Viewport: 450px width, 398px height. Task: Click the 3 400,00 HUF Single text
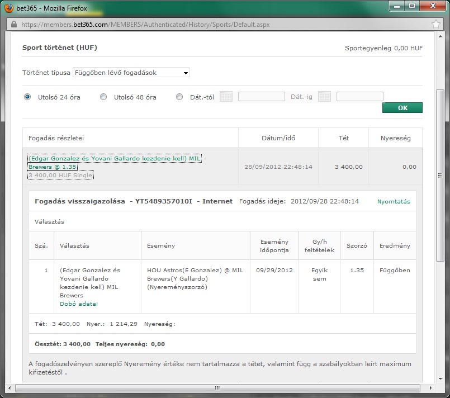[x=60, y=175]
